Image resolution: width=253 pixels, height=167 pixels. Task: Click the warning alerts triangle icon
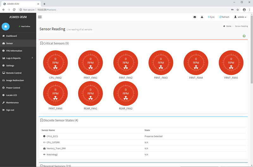[202, 17]
